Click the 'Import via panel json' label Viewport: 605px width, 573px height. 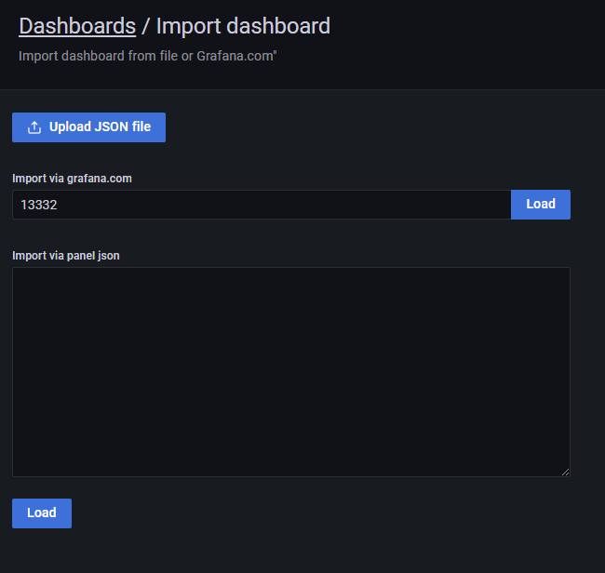coord(65,256)
